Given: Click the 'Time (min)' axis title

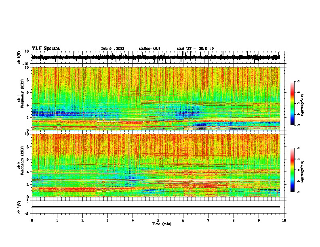Looking at the screenshot, I should click(x=162, y=224).
